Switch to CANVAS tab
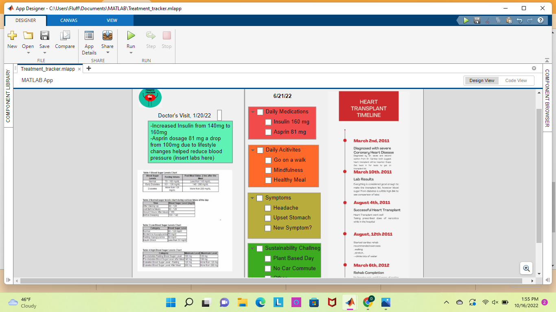Image resolution: width=556 pixels, height=312 pixels. [x=69, y=20]
